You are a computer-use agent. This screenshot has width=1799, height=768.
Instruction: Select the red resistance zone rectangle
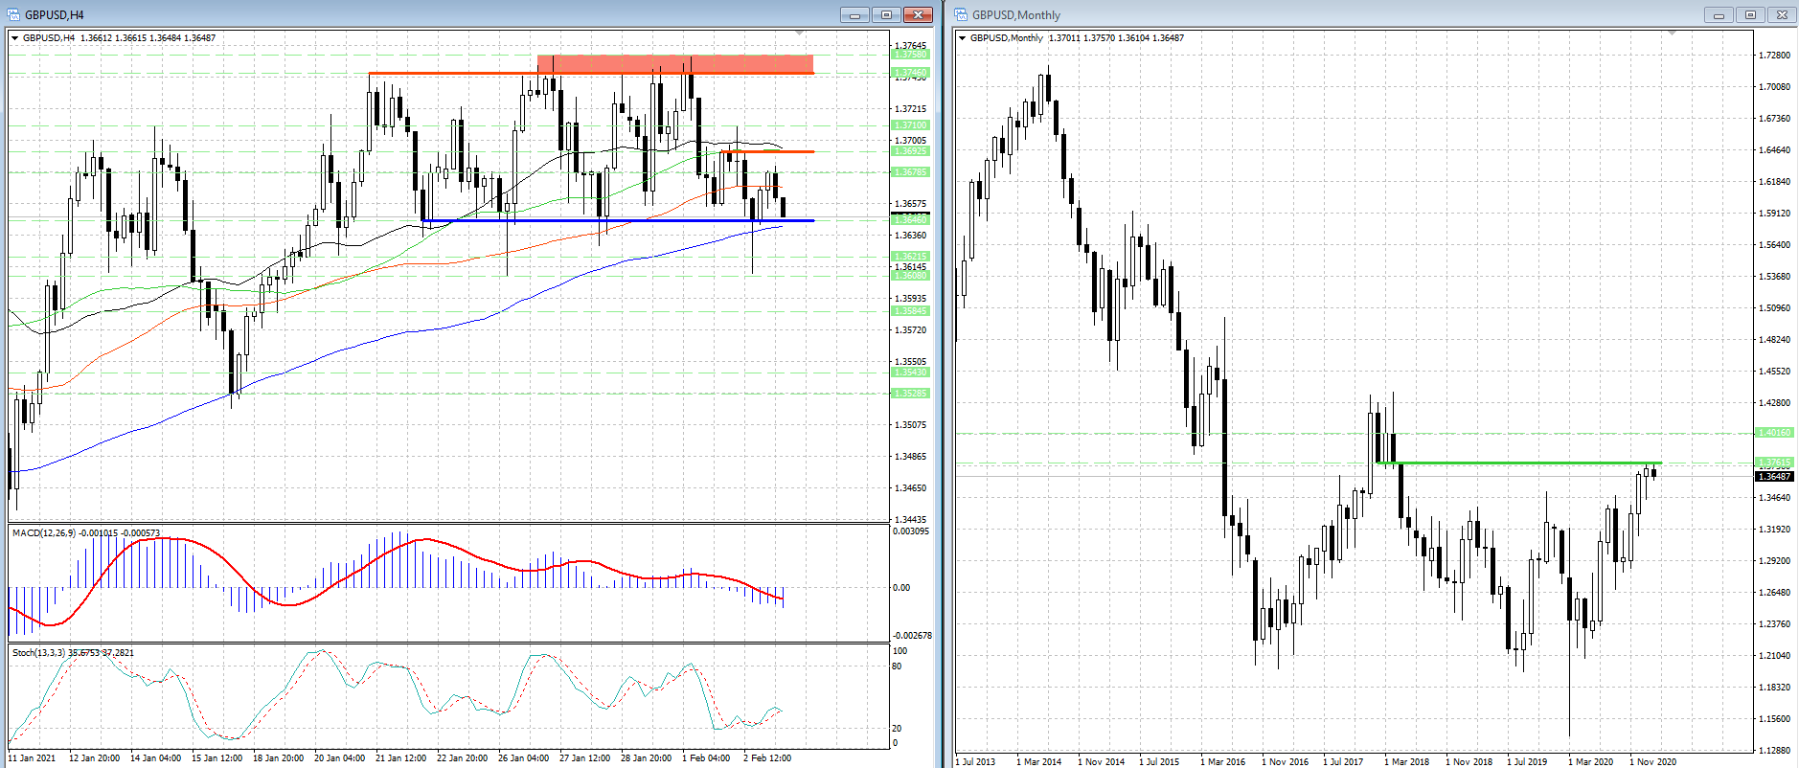675,64
